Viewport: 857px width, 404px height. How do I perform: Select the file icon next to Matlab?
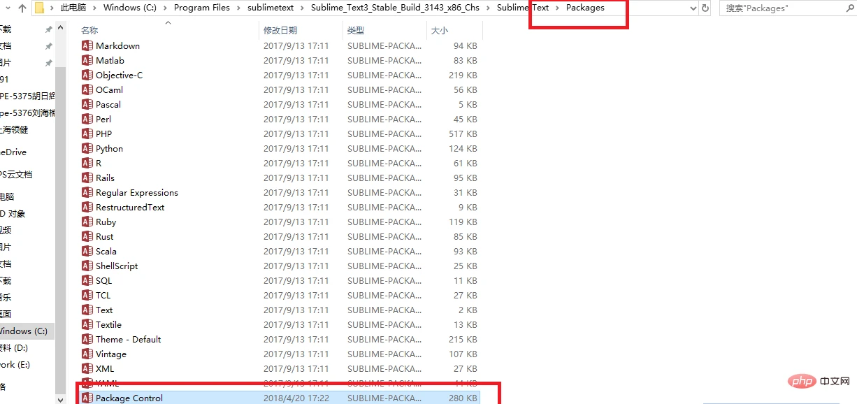(x=87, y=60)
